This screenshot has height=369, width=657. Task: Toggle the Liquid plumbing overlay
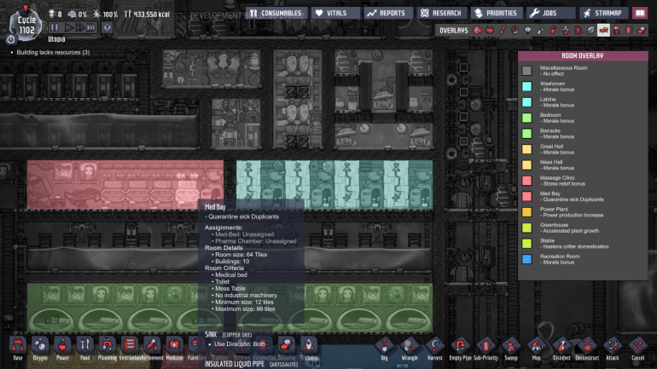(540, 30)
